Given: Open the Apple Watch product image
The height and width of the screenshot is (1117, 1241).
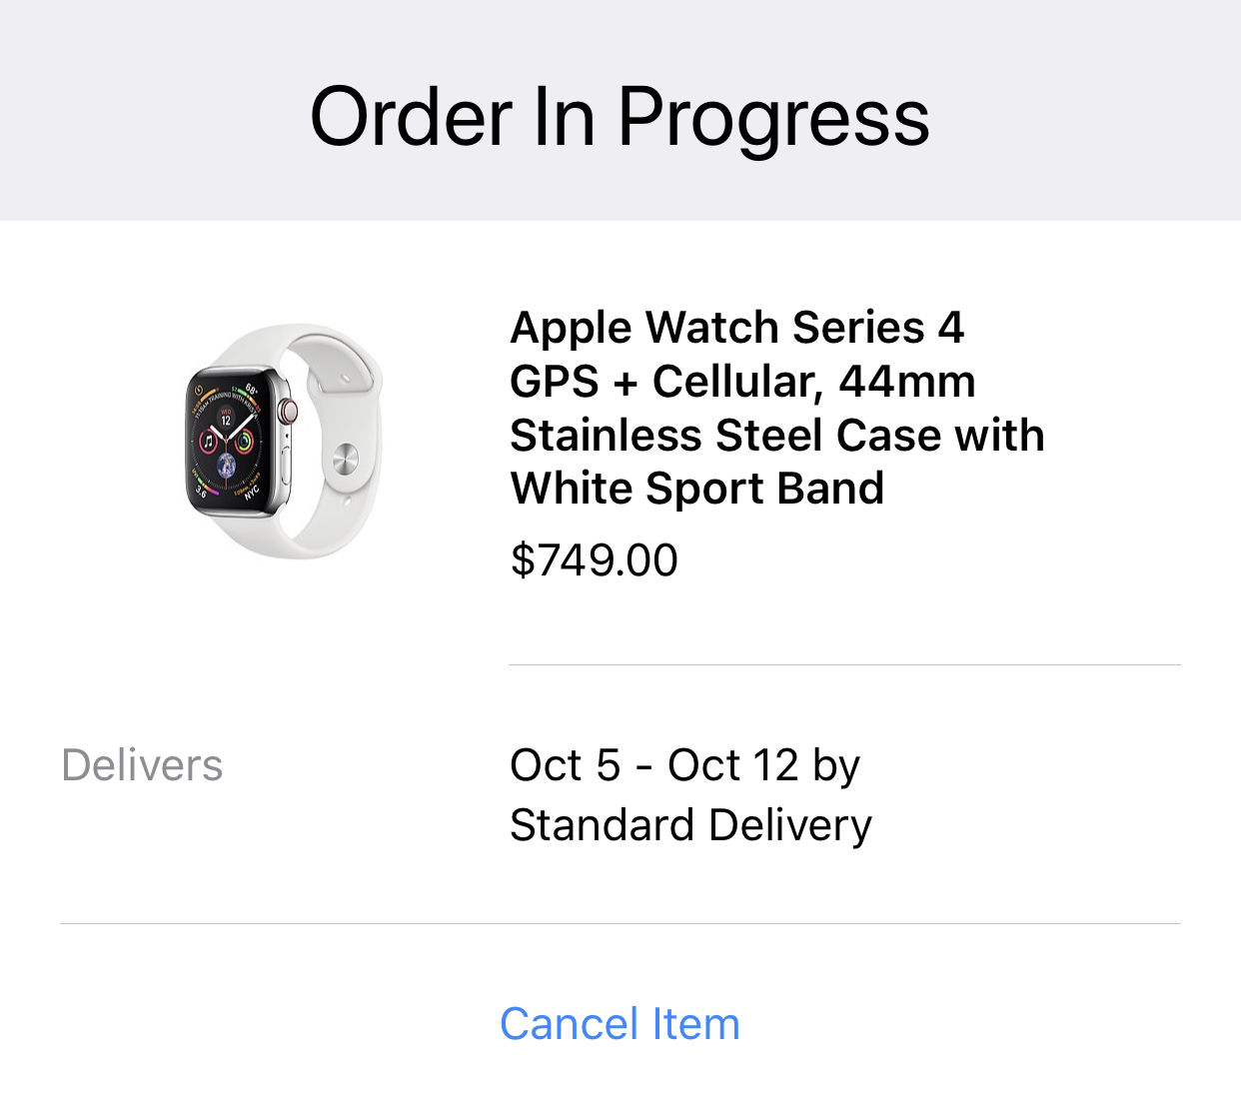Looking at the screenshot, I should pos(284,441).
